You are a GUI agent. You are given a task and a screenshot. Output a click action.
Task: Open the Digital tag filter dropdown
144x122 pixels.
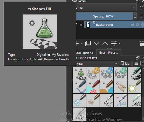97,64
